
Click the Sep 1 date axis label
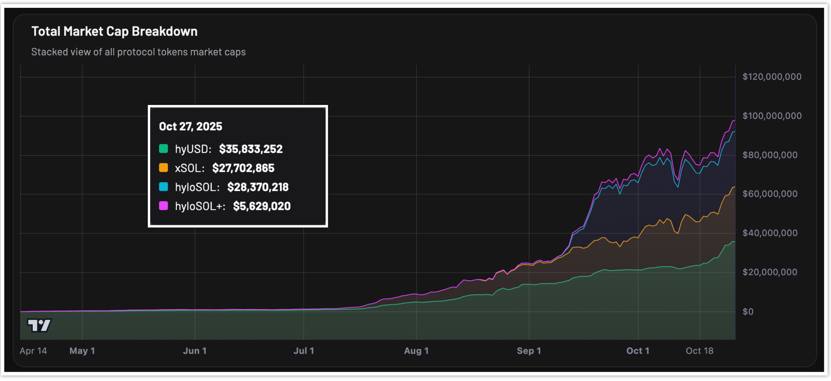(529, 351)
